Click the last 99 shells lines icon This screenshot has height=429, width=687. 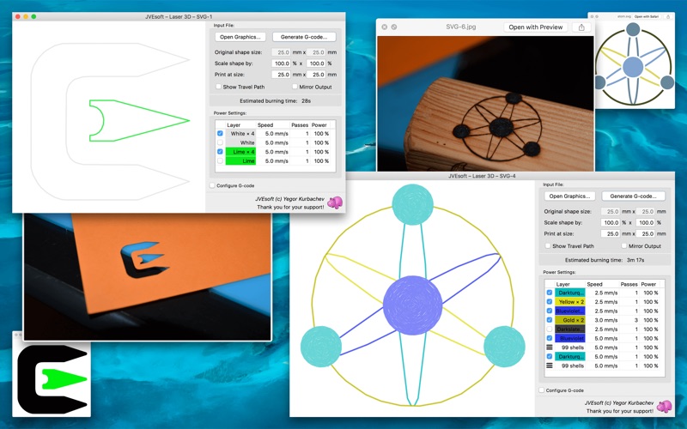(549, 366)
